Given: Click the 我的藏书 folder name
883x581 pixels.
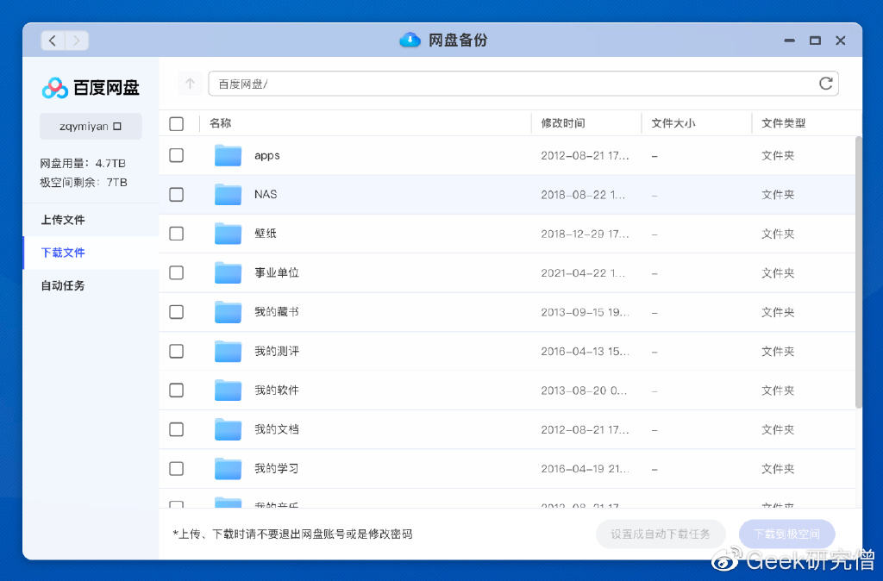Looking at the screenshot, I should (x=277, y=312).
